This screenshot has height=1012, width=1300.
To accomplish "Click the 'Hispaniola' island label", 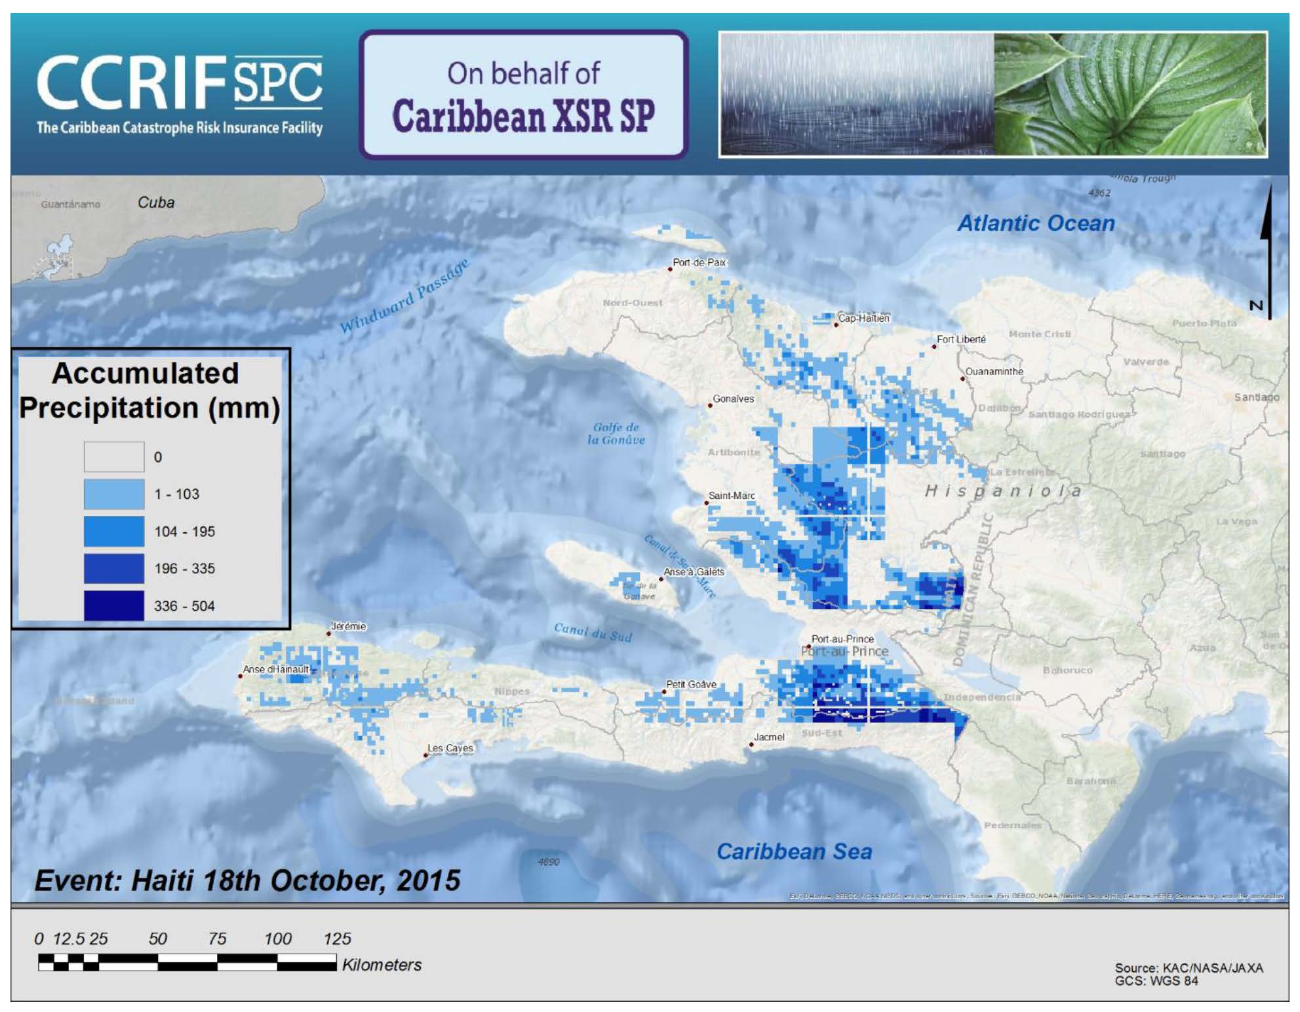I will coord(1003,491).
